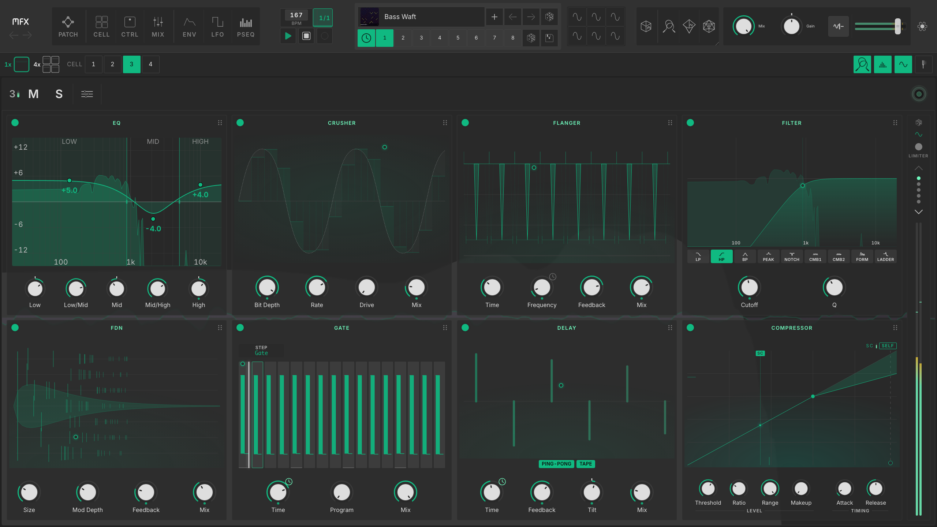Expand limiter section down chevron

(918, 212)
